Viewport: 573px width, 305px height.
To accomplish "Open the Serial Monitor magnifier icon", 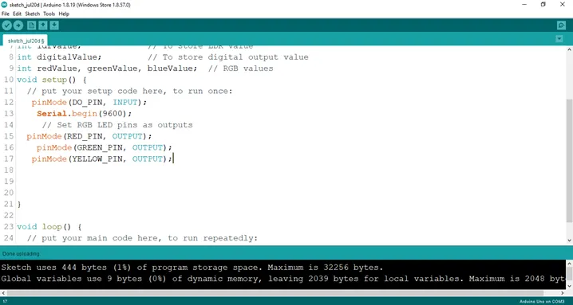I will (x=561, y=25).
